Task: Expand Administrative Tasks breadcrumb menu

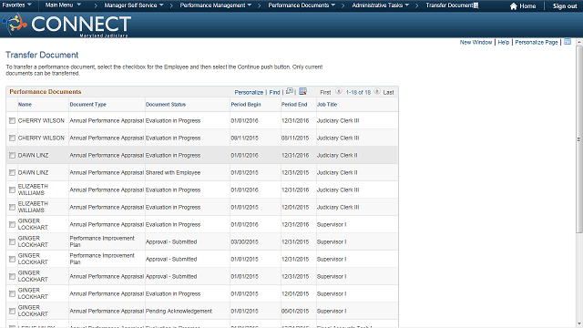Action: tap(381, 5)
